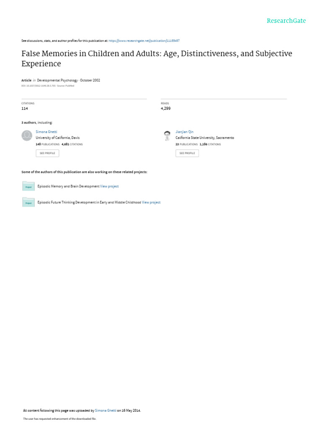322x429 pixels.
Task: Open Simona Ghetti's author name link
Action: (46, 132)
